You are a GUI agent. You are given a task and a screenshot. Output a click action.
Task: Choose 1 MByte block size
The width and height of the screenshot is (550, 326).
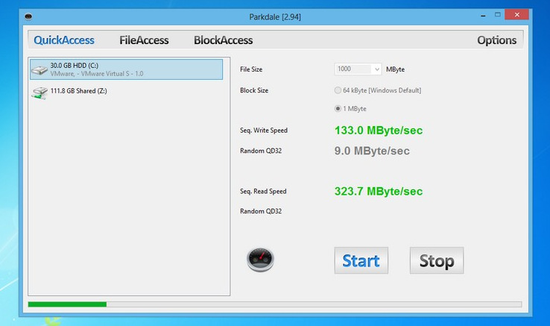tap(350, 109)
